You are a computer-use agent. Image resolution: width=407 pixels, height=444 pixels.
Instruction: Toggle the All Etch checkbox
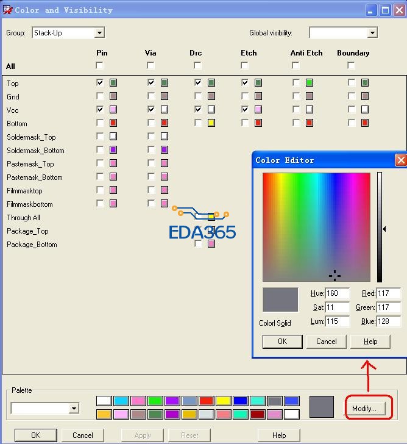click(x=245, y=66)
